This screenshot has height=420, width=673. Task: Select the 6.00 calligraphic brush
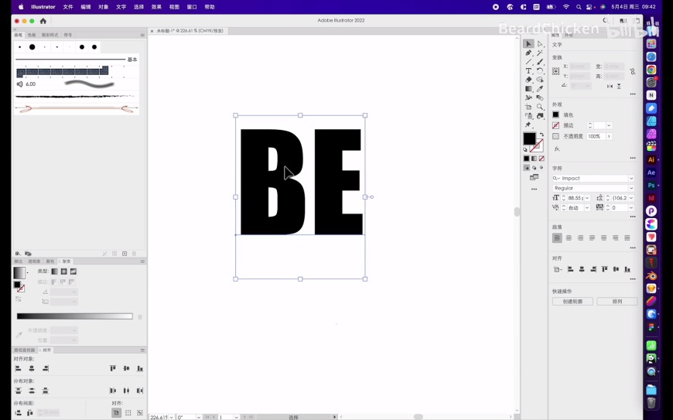(x=77, y=84)
